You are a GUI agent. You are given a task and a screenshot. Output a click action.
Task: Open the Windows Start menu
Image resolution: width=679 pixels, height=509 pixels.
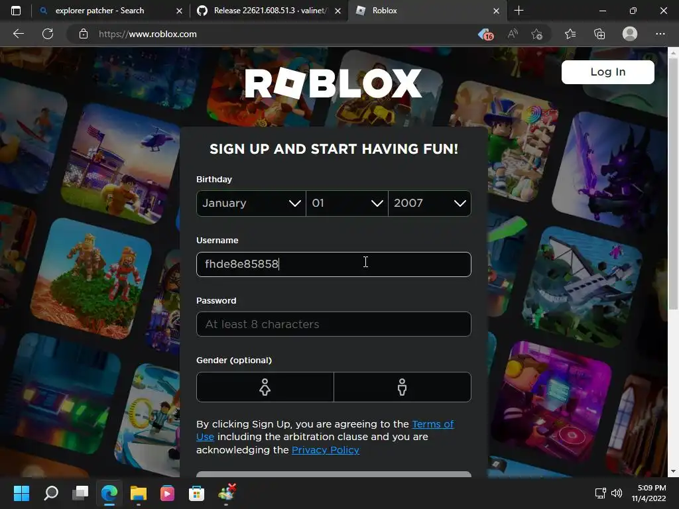click(x=21, y=493)
